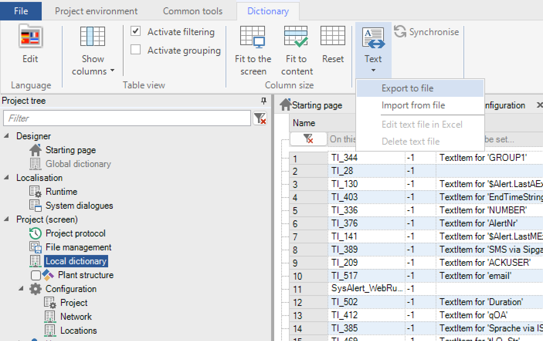This screenshot has height=341, width=543.
Task: Open Global dictionary tree item
Action: point(78,164)
